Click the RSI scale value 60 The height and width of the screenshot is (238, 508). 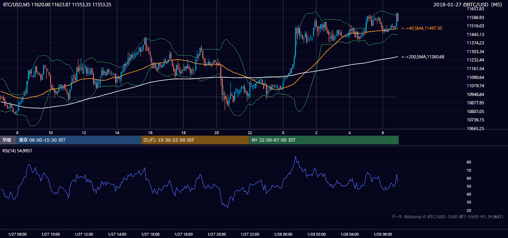coord(469,178)
